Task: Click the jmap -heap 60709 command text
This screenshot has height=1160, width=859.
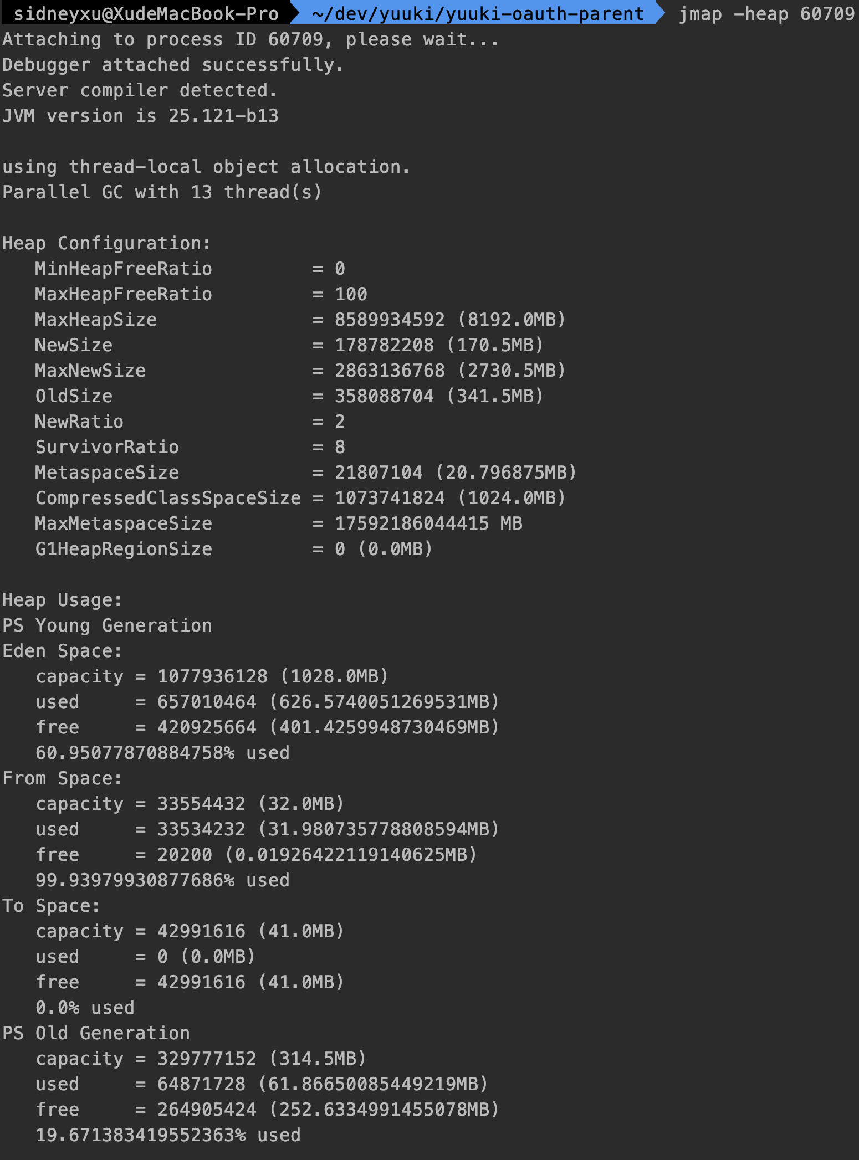Action: pos(767,13)
